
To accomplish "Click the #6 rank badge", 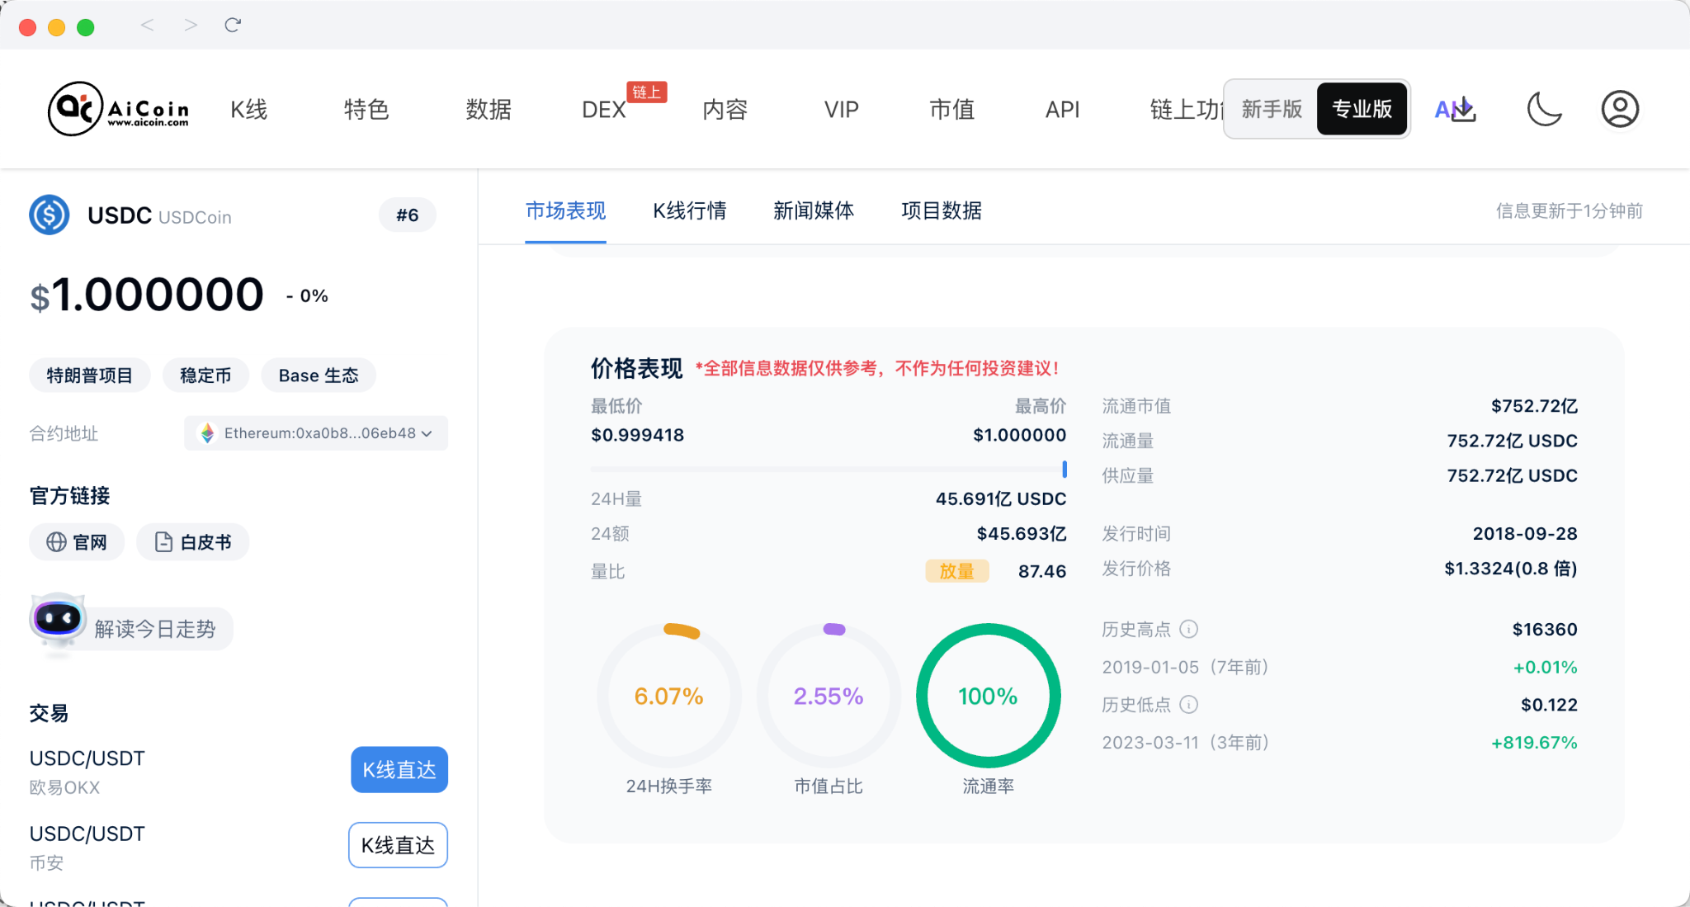I will [x=408, y=215].
